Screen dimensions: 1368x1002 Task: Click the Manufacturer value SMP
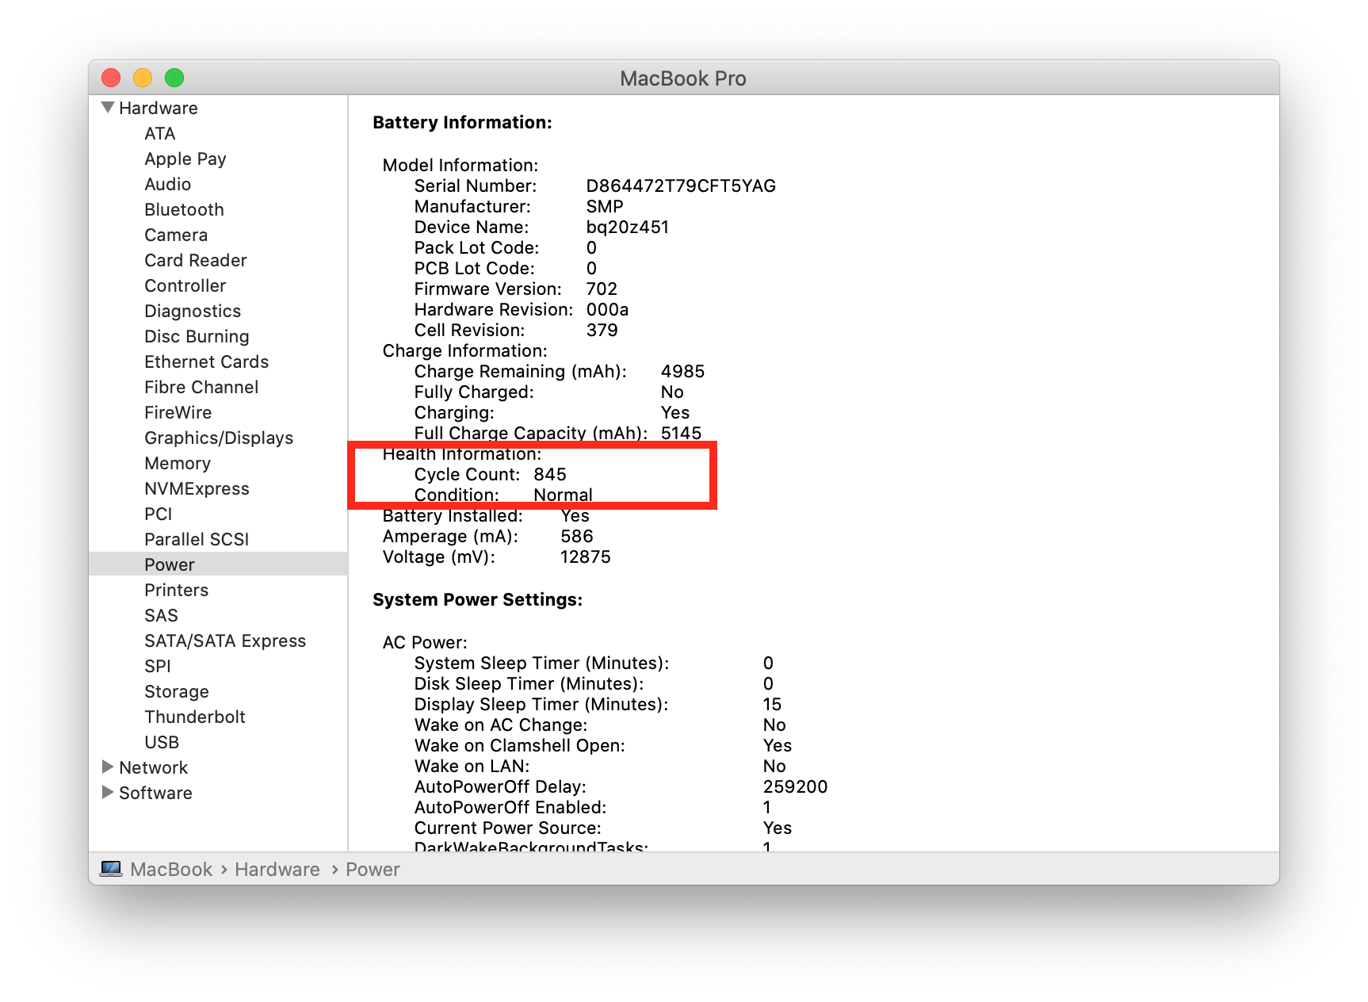[x=605, y=206]
